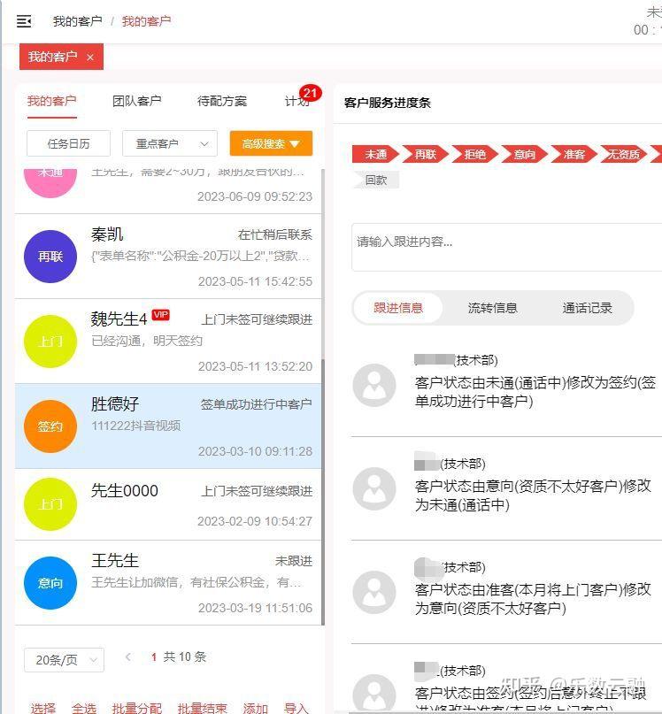Open the 20条/页 page size dropdown
The height and width of the screenshot is (714, 662).
pos(65,660)
